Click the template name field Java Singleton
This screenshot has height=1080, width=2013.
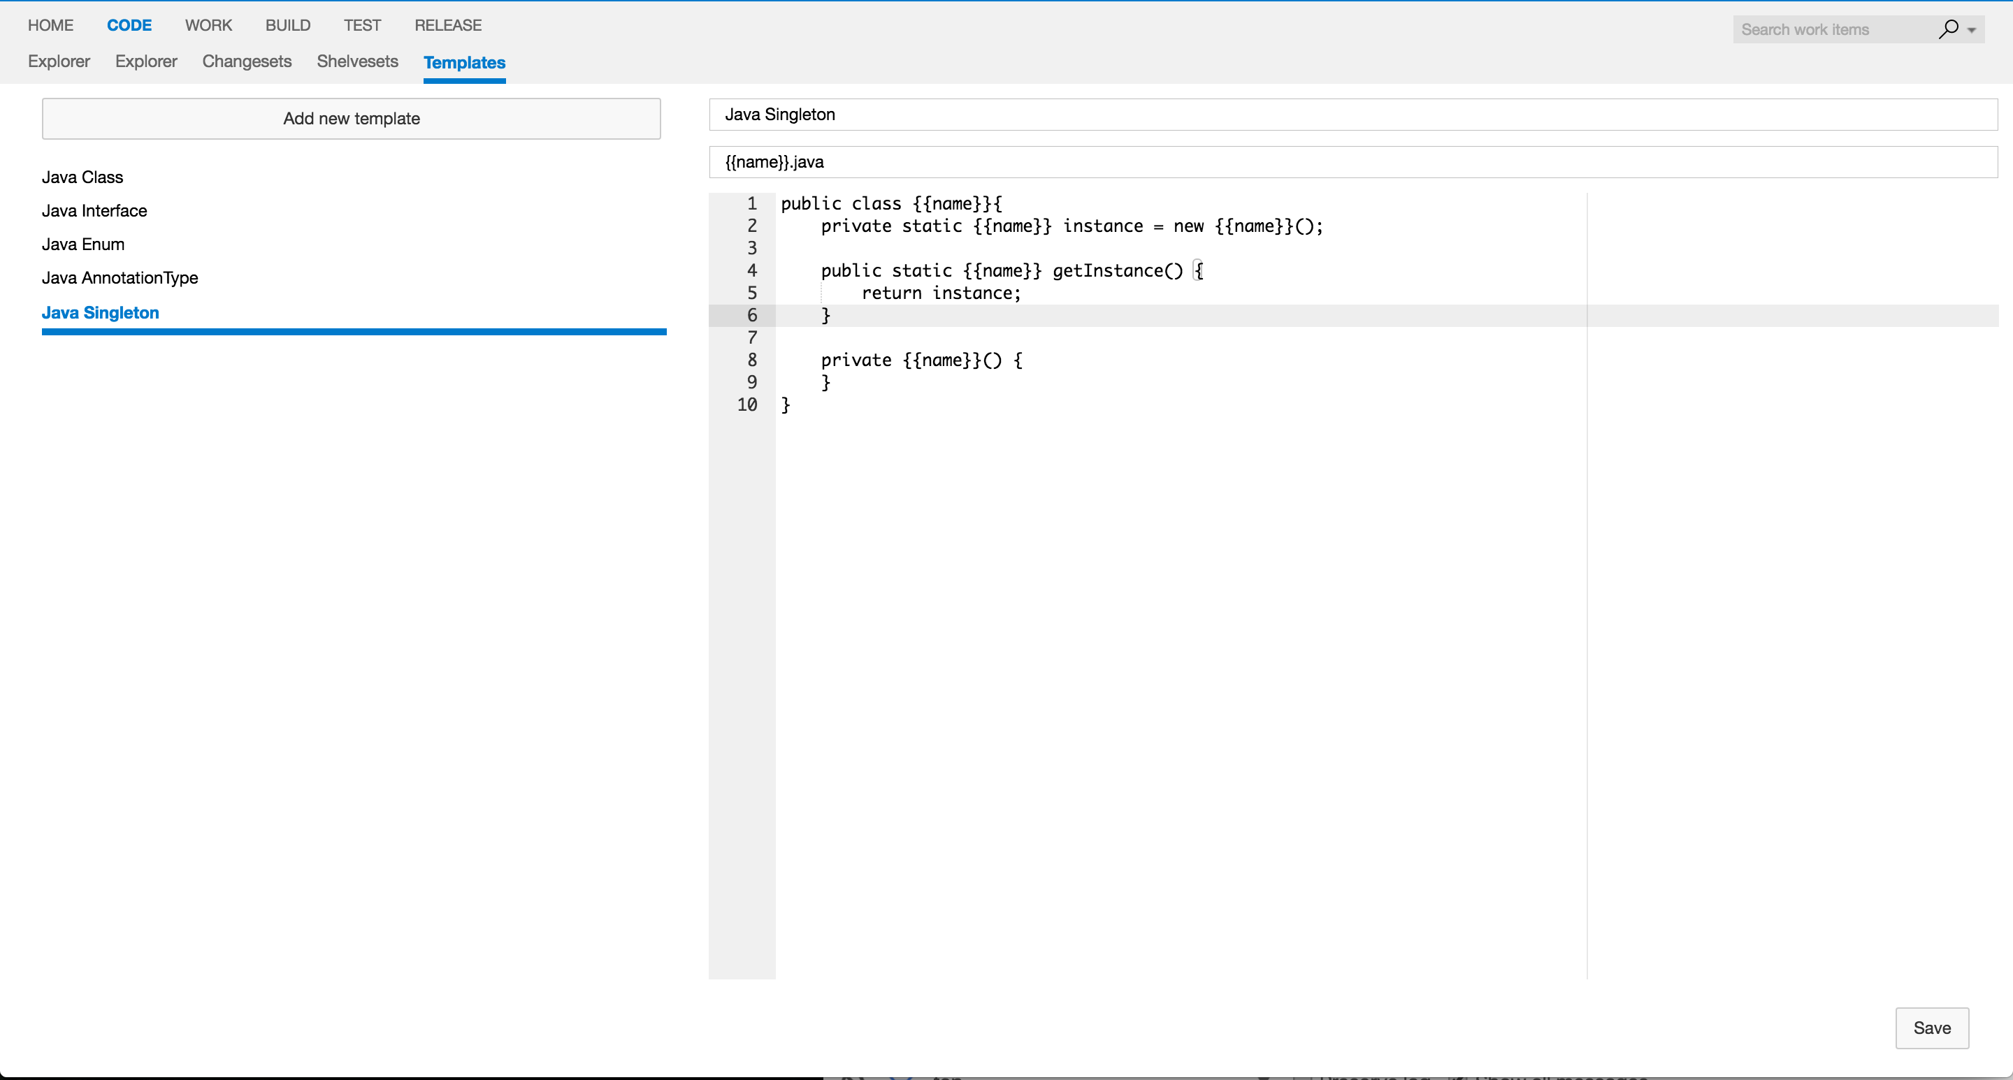[1352, 115]
